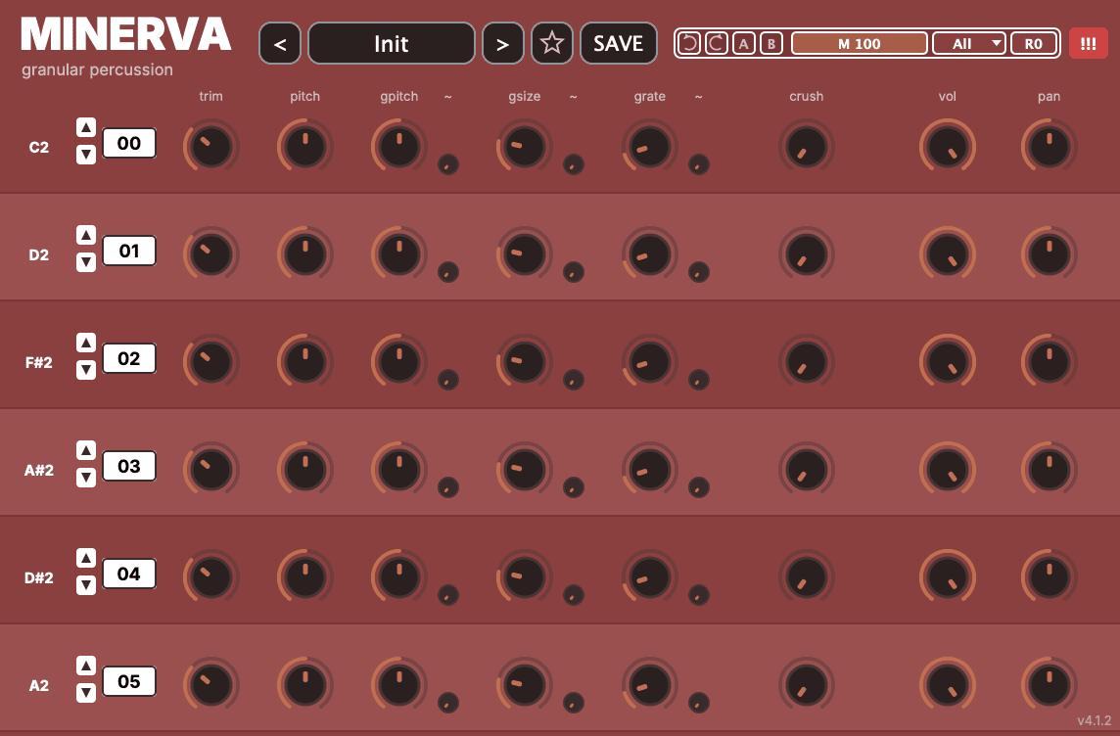Screen dimensions: 1120x736
Task: Click the up arrow for the D2 row
Action: [86, 236]
